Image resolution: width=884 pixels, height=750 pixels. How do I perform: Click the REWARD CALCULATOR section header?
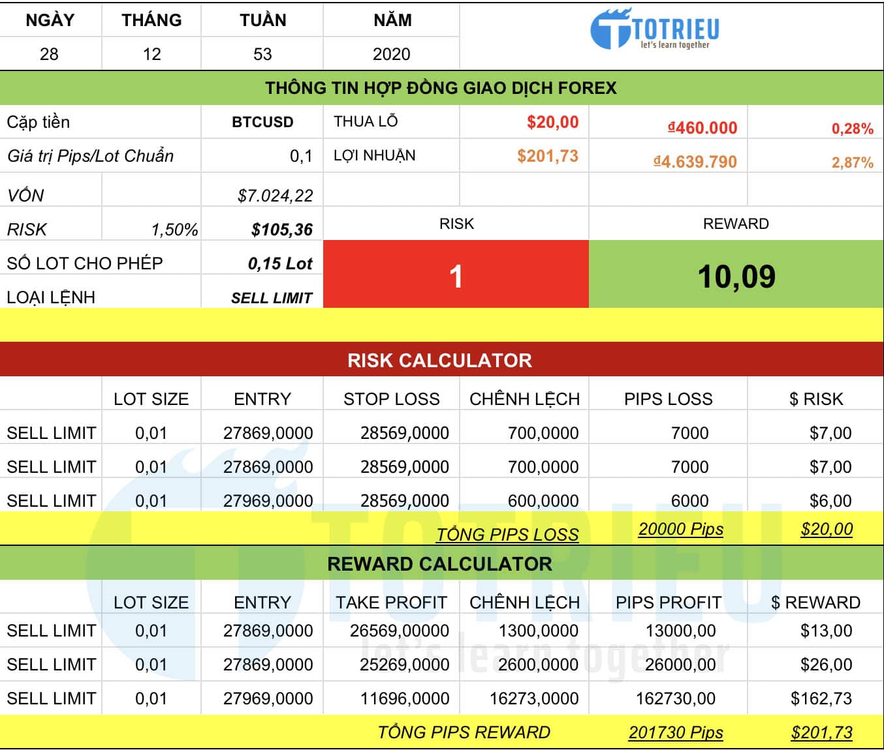[x=441, y=563]
